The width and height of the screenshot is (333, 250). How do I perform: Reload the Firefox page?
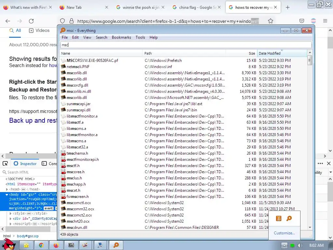coord(31,21)
